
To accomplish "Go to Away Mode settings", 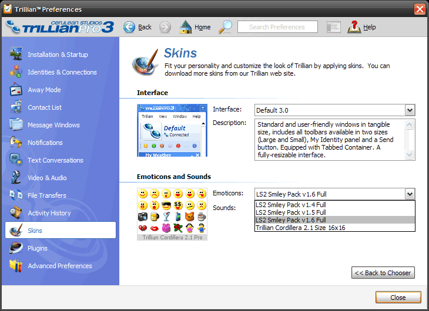I will coord(44,90).
